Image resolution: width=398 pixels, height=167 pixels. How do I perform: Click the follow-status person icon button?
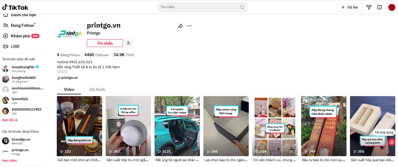click(x=129, y=43)
